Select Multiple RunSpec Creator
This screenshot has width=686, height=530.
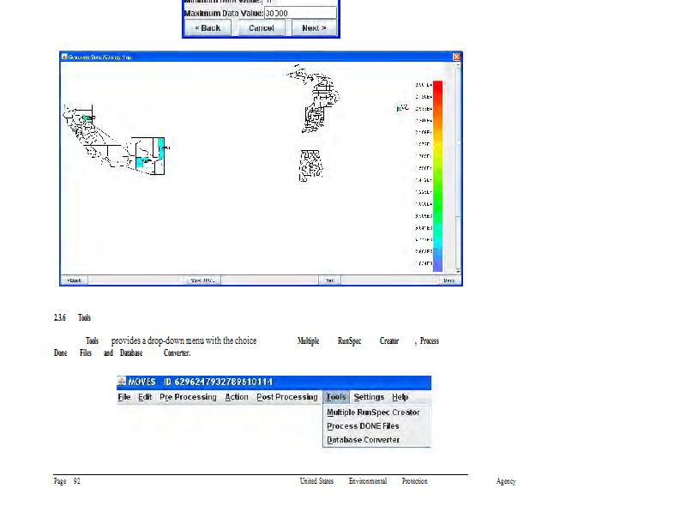coord(373,413)
